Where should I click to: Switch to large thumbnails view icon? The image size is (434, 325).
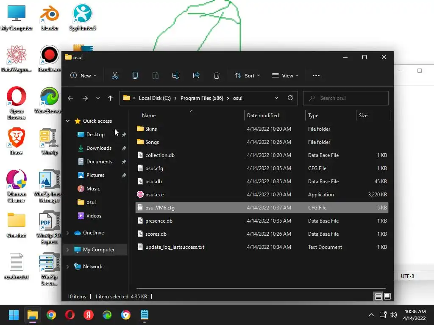pos(387,296)
